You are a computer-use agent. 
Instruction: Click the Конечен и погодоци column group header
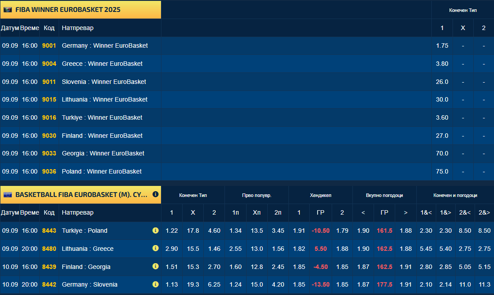455,195
